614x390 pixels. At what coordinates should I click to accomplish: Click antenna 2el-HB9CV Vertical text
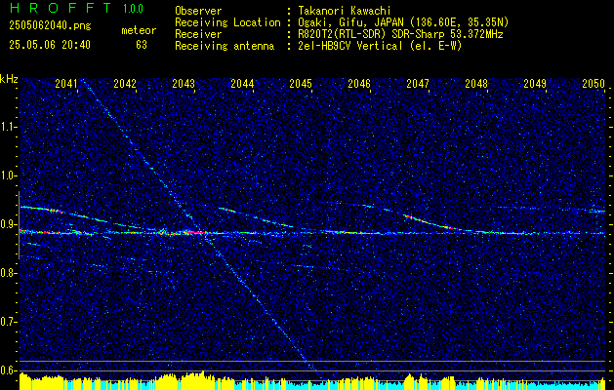(379, 46)
